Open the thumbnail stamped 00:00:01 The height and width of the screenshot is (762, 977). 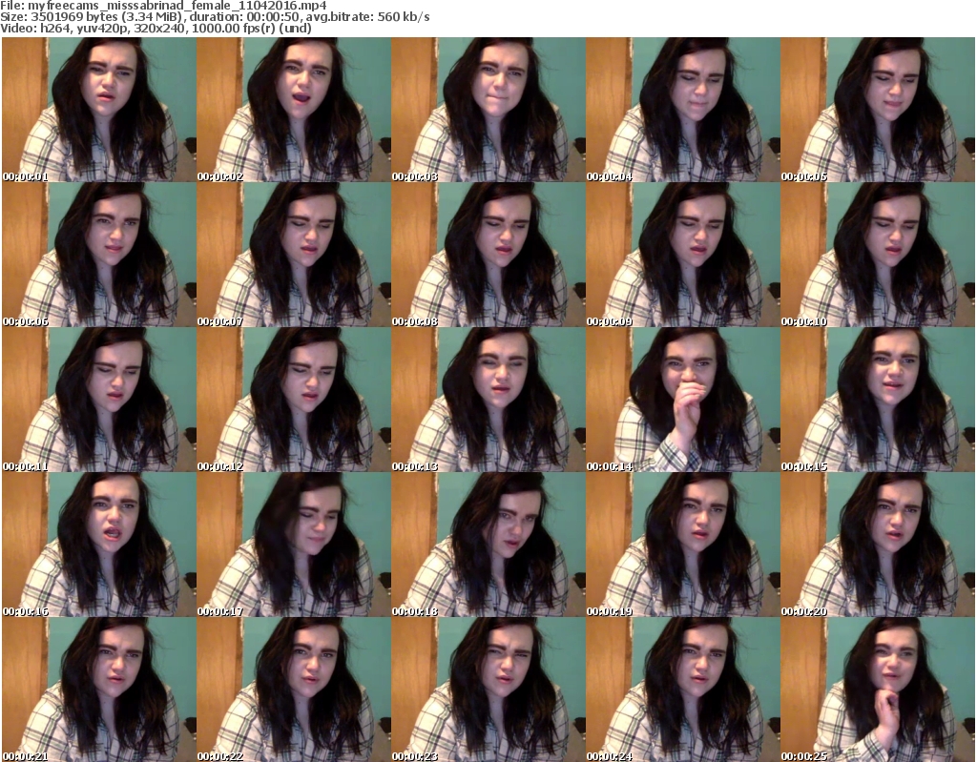97,110
